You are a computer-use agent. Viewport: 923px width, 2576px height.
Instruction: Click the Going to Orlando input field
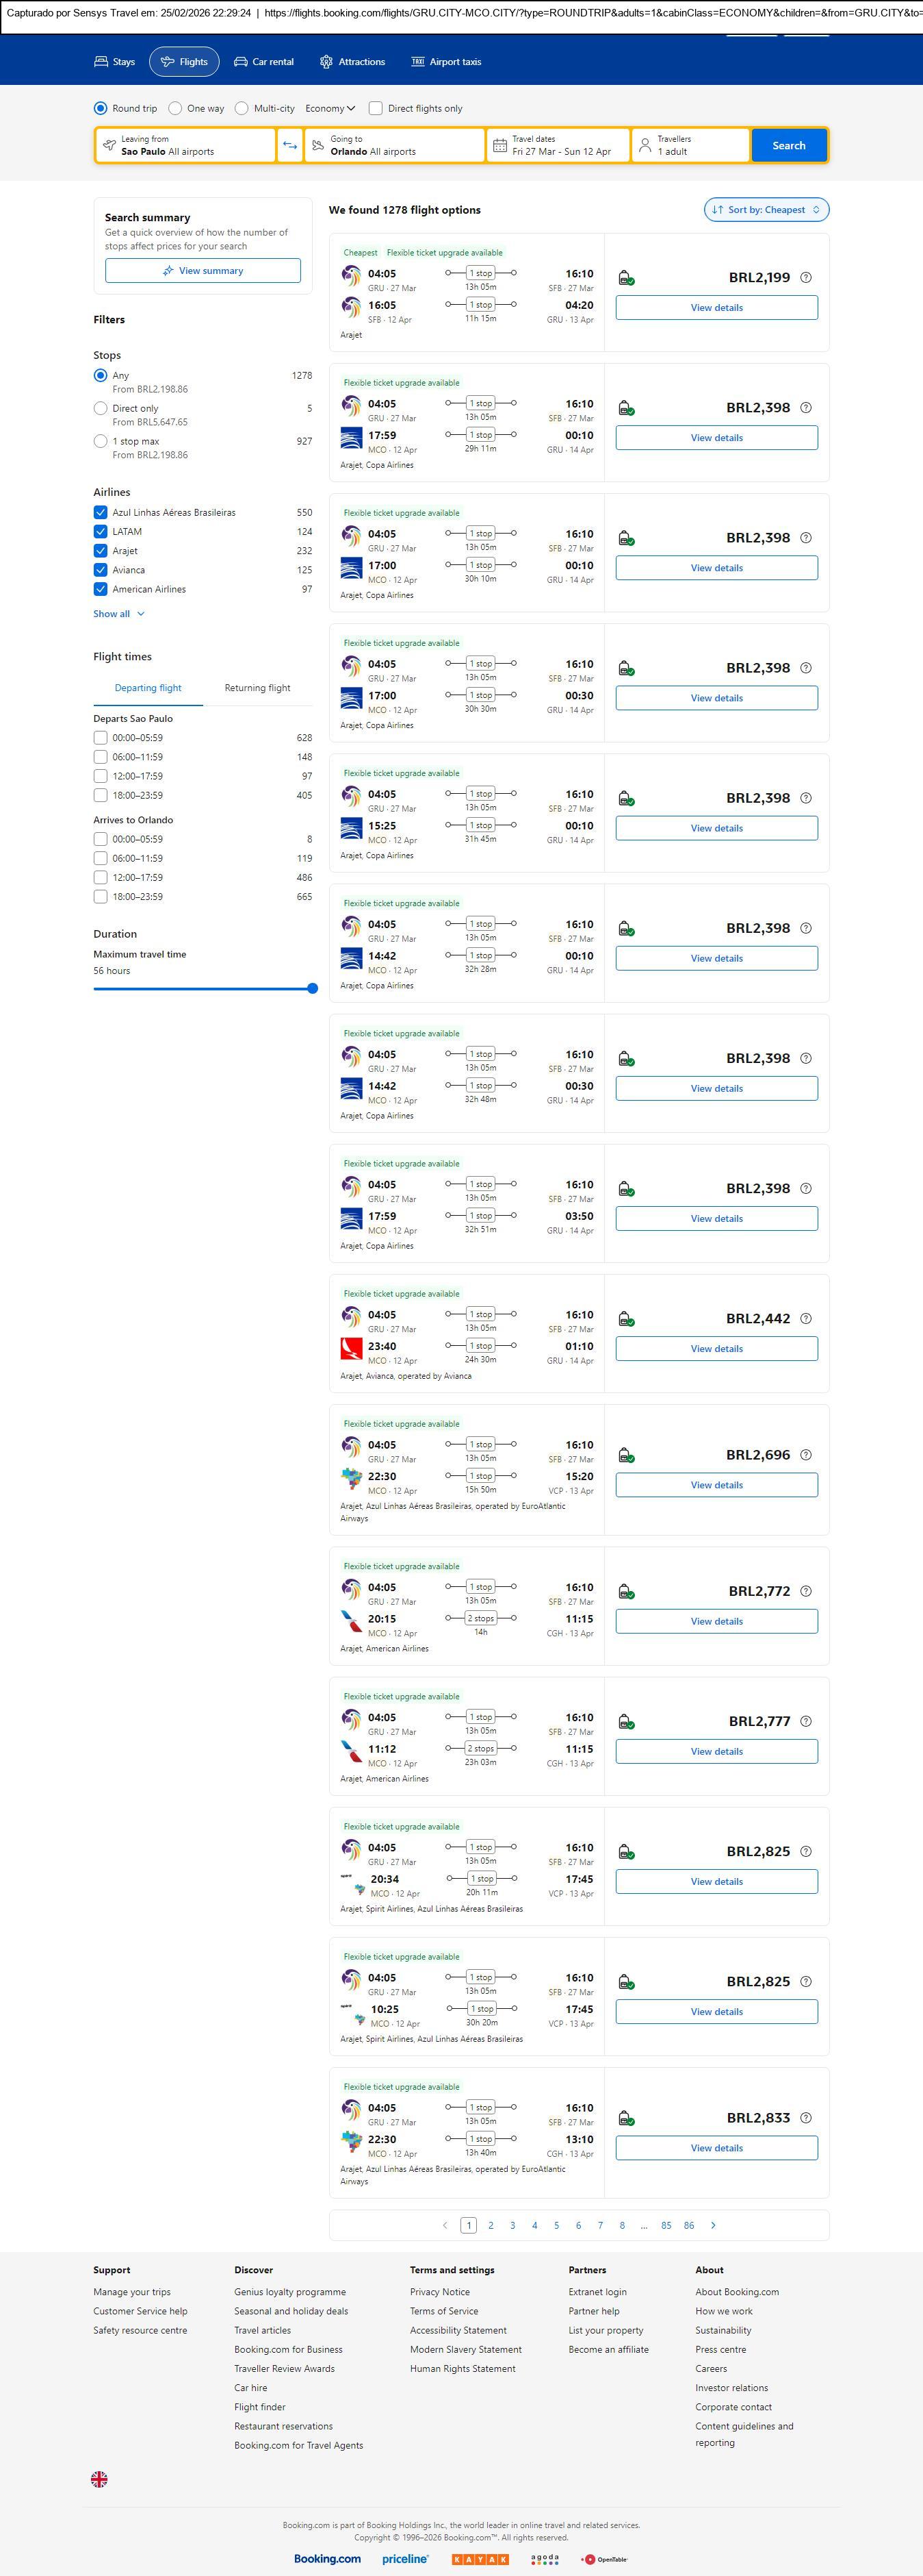click(395, 145)
